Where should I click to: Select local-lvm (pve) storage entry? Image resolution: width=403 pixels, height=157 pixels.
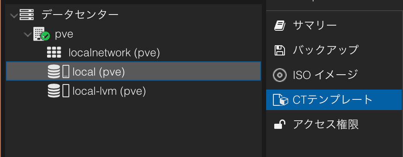(109, 91)
